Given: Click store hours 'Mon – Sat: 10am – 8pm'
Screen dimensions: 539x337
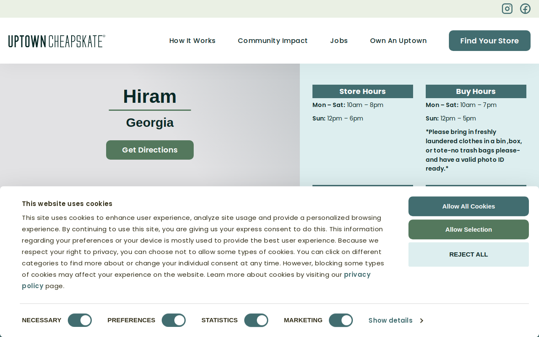Looking at the screenshot, I should (348, 105).
